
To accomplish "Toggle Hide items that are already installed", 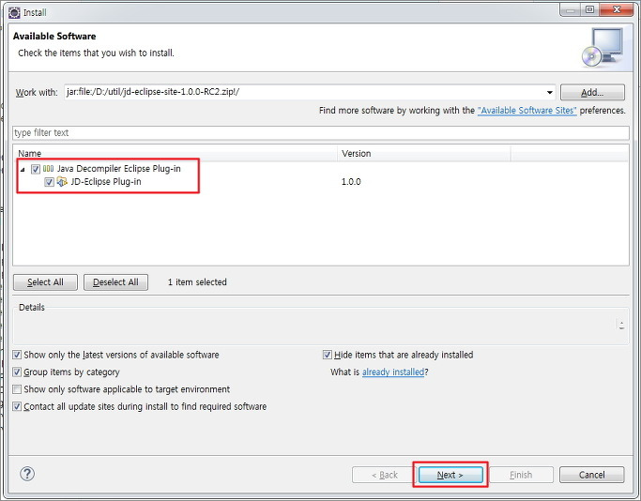I will (327, 355).
